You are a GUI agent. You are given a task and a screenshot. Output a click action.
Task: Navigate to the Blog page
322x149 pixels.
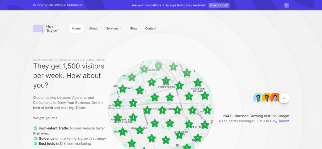click(x=133, y=29)
